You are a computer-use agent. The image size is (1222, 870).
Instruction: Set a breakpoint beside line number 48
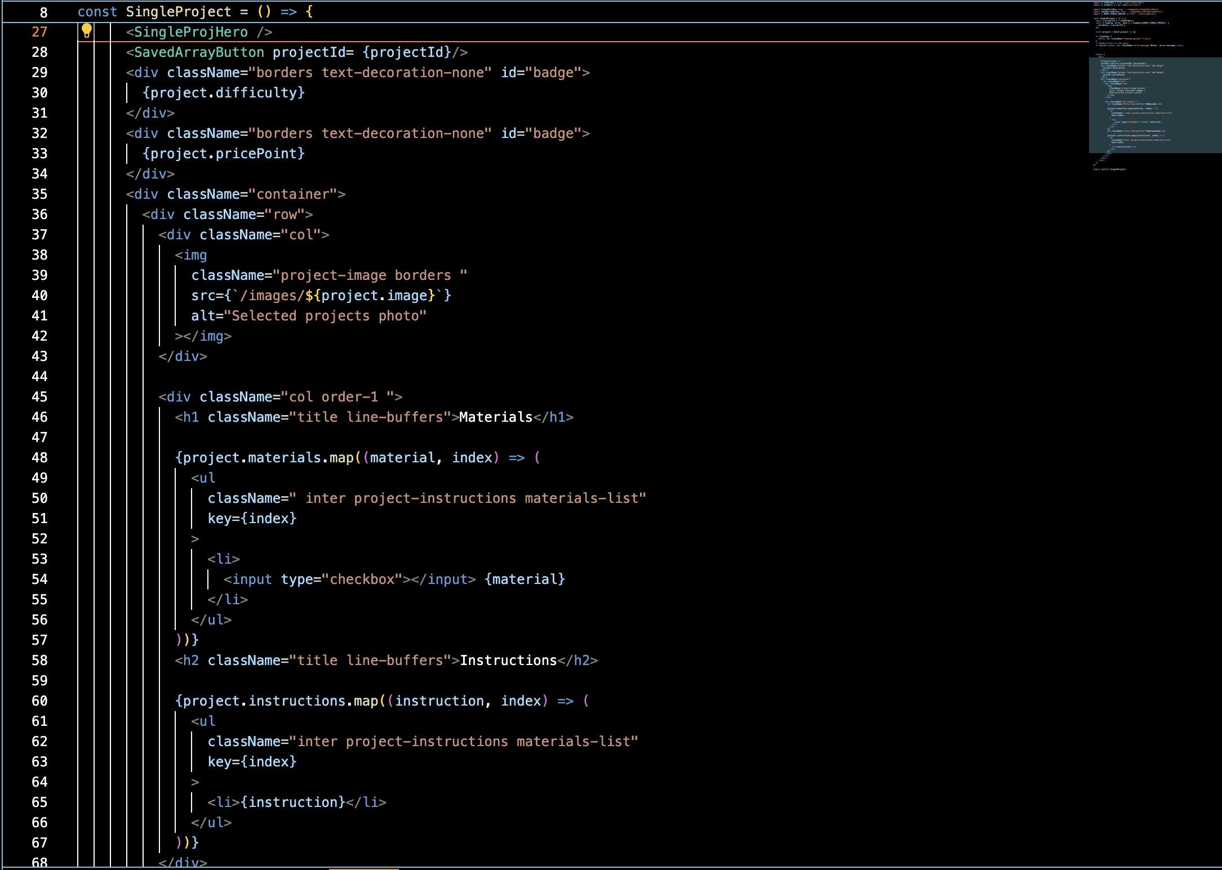pyautogui.click(x=17, y=458)
